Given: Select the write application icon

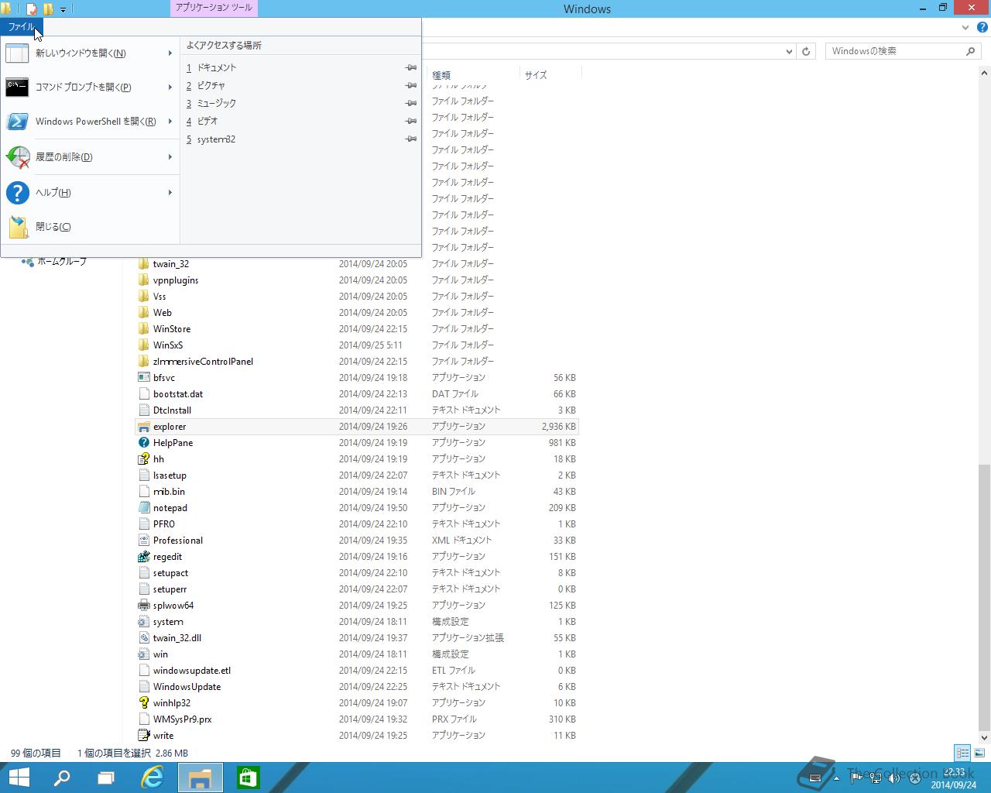Looking at the screenshot, I should pyautogui.click(x=143, y=736).
